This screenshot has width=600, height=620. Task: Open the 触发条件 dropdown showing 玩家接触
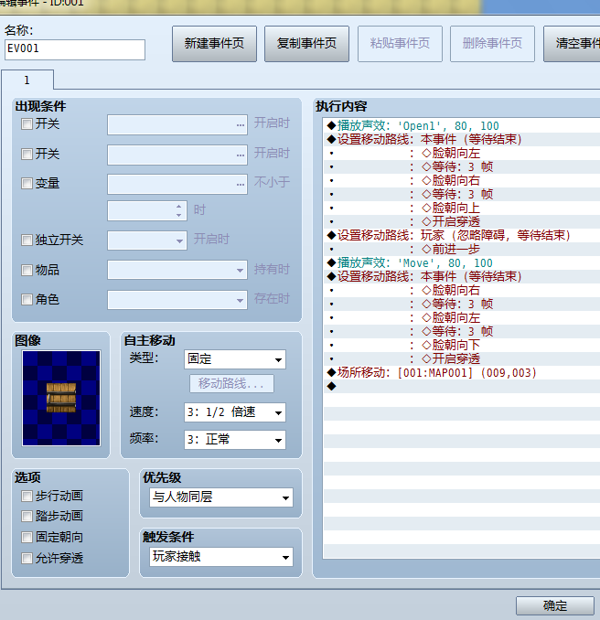point(221,557)
